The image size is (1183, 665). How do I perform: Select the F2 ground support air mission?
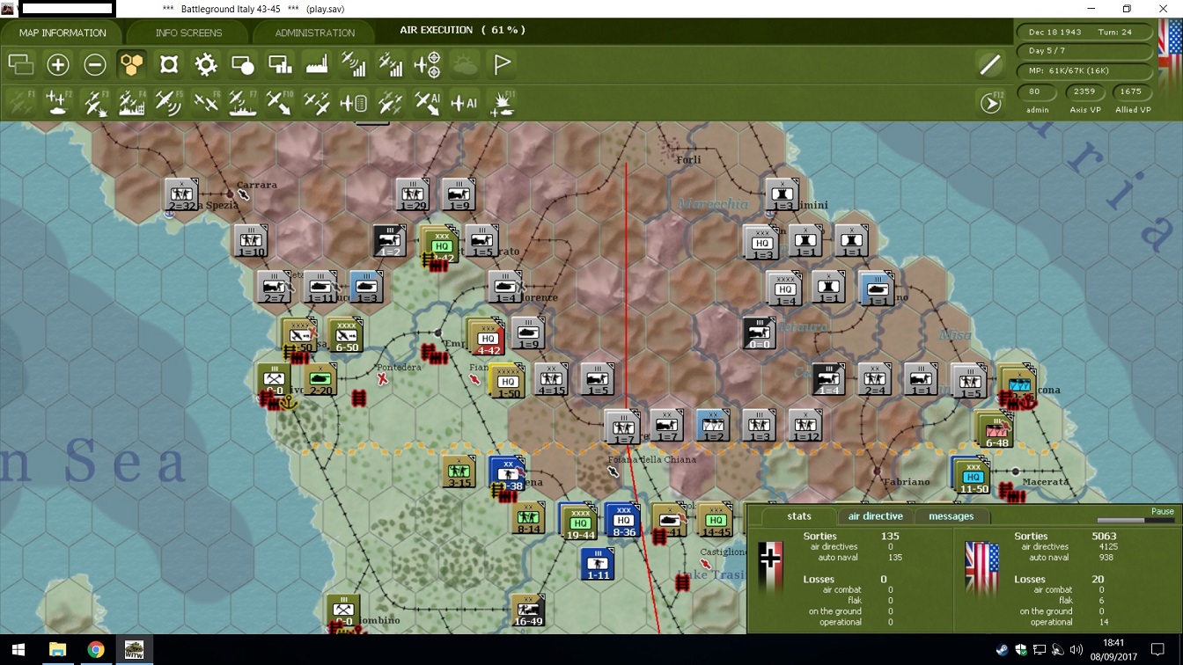[x=58, y=103]
